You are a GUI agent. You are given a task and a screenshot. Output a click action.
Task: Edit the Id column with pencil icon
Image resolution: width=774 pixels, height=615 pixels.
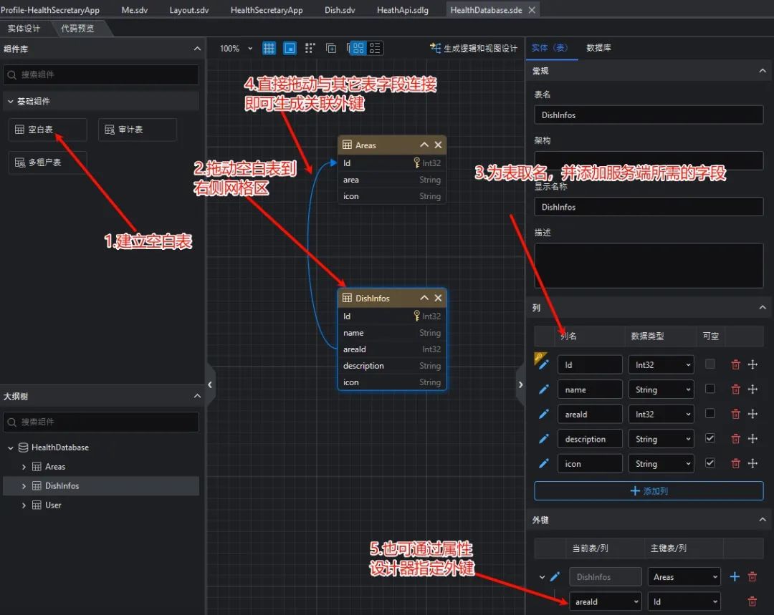[543, 365]
